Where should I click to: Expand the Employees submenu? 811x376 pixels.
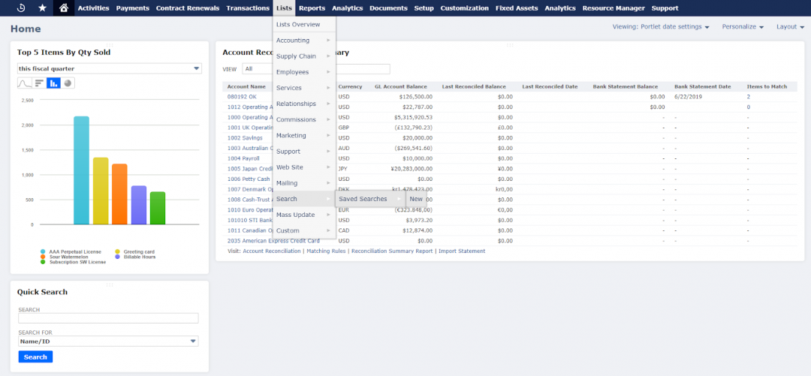point(304,72)
